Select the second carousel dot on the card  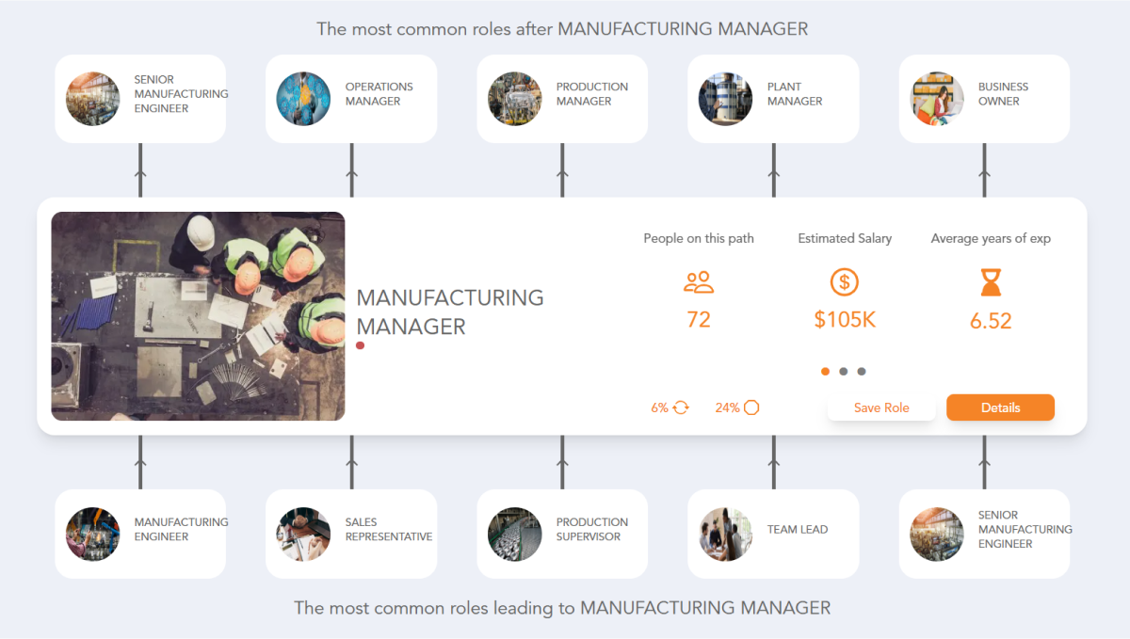click(x=844, y=371)
